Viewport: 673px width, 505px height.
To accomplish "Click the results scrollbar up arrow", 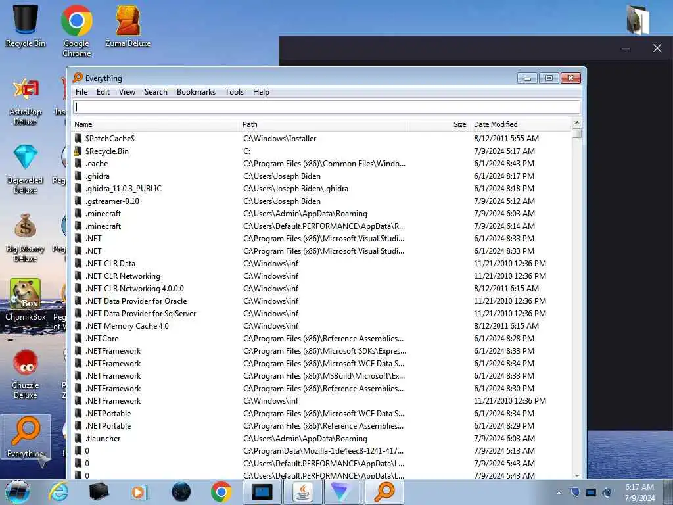I will click(x=577, y=123).
